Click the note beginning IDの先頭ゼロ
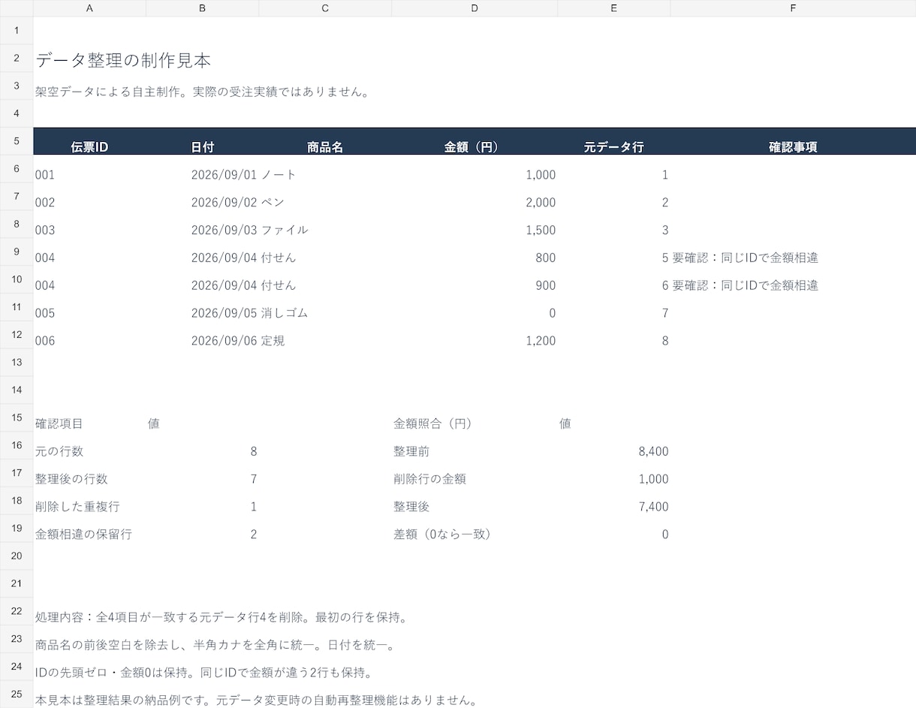The width and height of the screenshot is (916, 708). point(203,673)
